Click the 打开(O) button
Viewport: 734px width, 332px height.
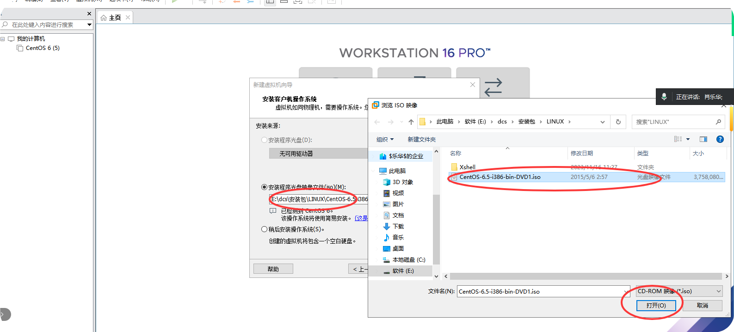656,306
